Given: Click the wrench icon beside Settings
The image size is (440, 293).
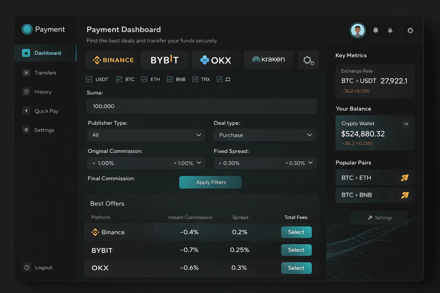Looking at the screenshot, I should (370, 217).
